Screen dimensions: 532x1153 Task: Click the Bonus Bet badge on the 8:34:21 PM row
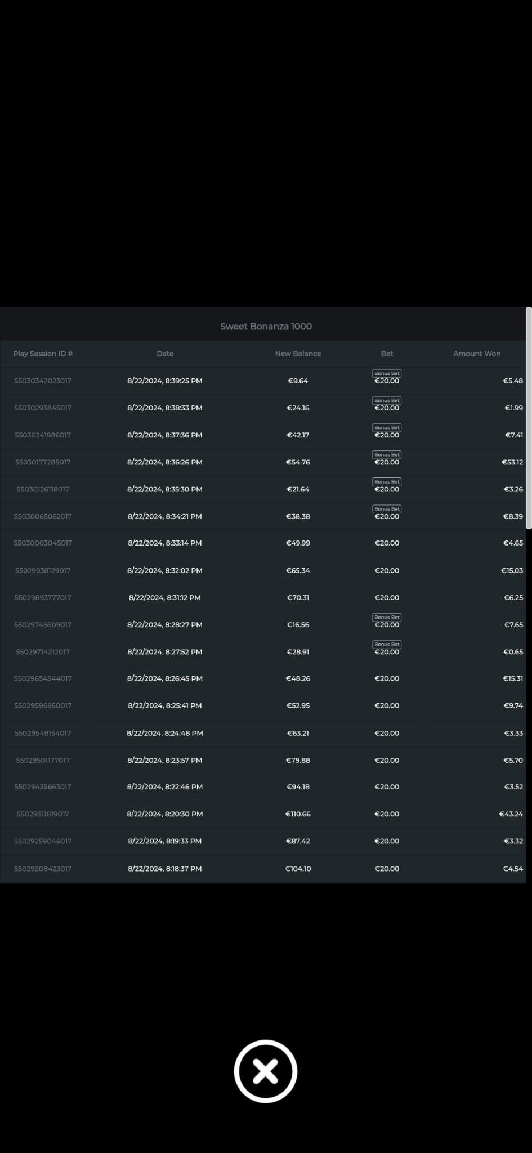(x=387, y=508)
